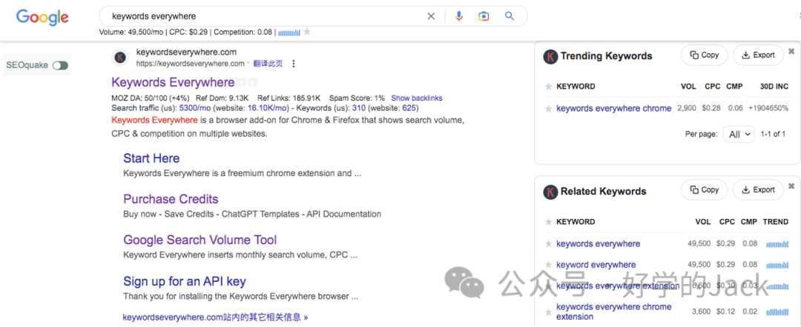Star the keyword everywhere related row
Viewport: 801px width, 327px height.
pos(549,265)
